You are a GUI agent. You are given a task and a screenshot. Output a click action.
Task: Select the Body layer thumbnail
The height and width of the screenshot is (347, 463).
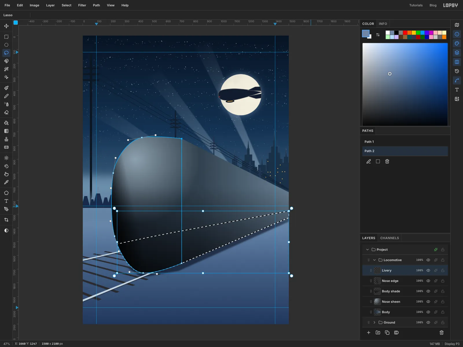[x=377, y=312]
